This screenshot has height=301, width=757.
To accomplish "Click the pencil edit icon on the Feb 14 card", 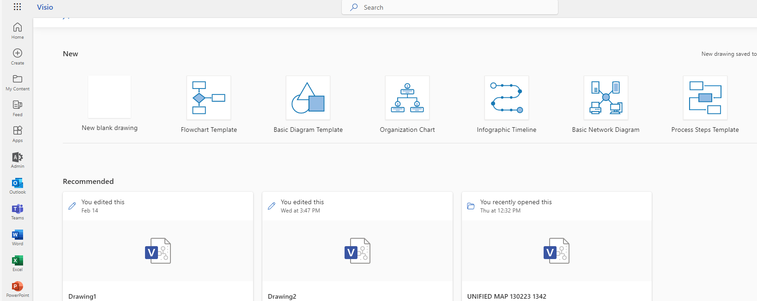I will coord(72,206).
